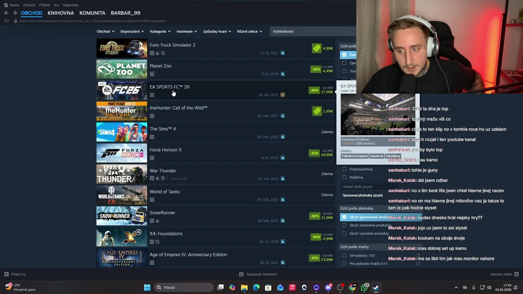Click the Hledat search box on the Windows taskbar
Image resolution: width=523 pixels, height=294 pixels.
tap(184, 287)
